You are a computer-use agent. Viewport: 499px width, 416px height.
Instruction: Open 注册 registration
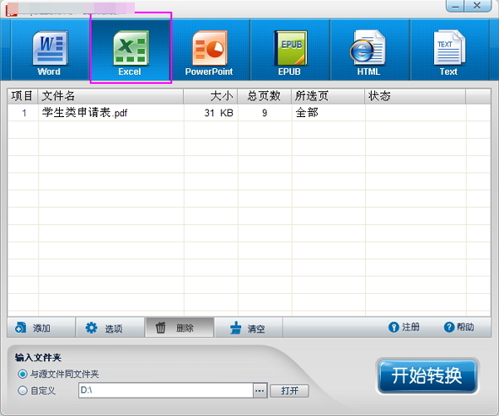(x=404, y=326)
